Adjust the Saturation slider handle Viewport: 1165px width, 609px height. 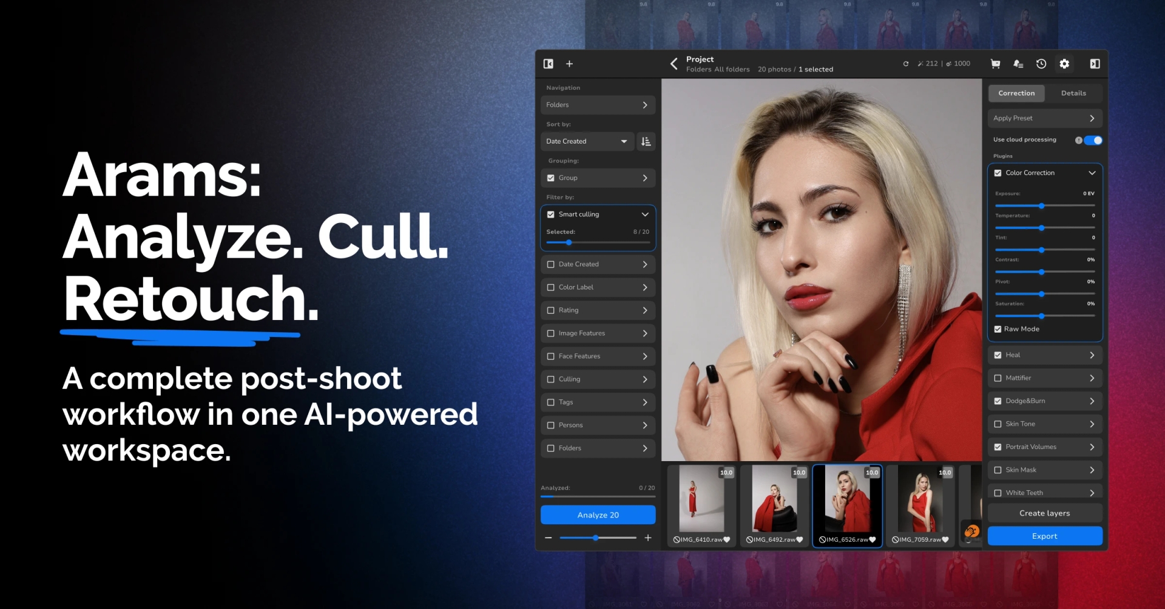[x=1041, y=316]
